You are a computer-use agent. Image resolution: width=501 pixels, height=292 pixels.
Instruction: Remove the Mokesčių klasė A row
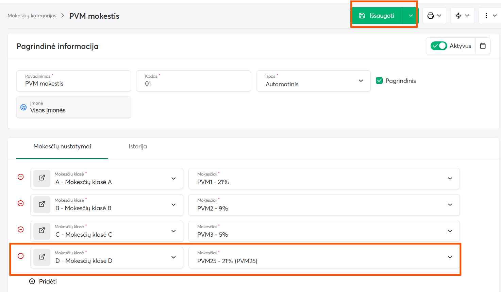click(x=21, y=177)
